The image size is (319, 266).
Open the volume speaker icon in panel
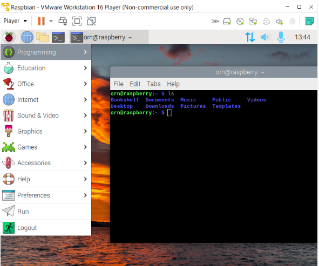point(265,37)
